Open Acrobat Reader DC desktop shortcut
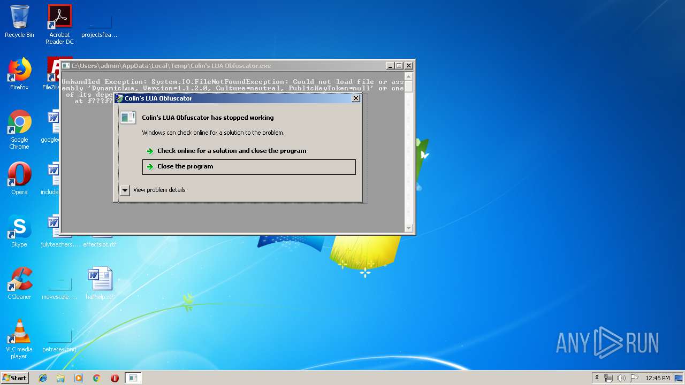The width and height of the screenshot is (685, 385). [x=59, y=24]
